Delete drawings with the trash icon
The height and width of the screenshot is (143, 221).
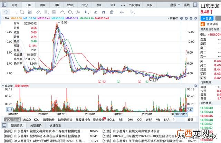(112, 12)
